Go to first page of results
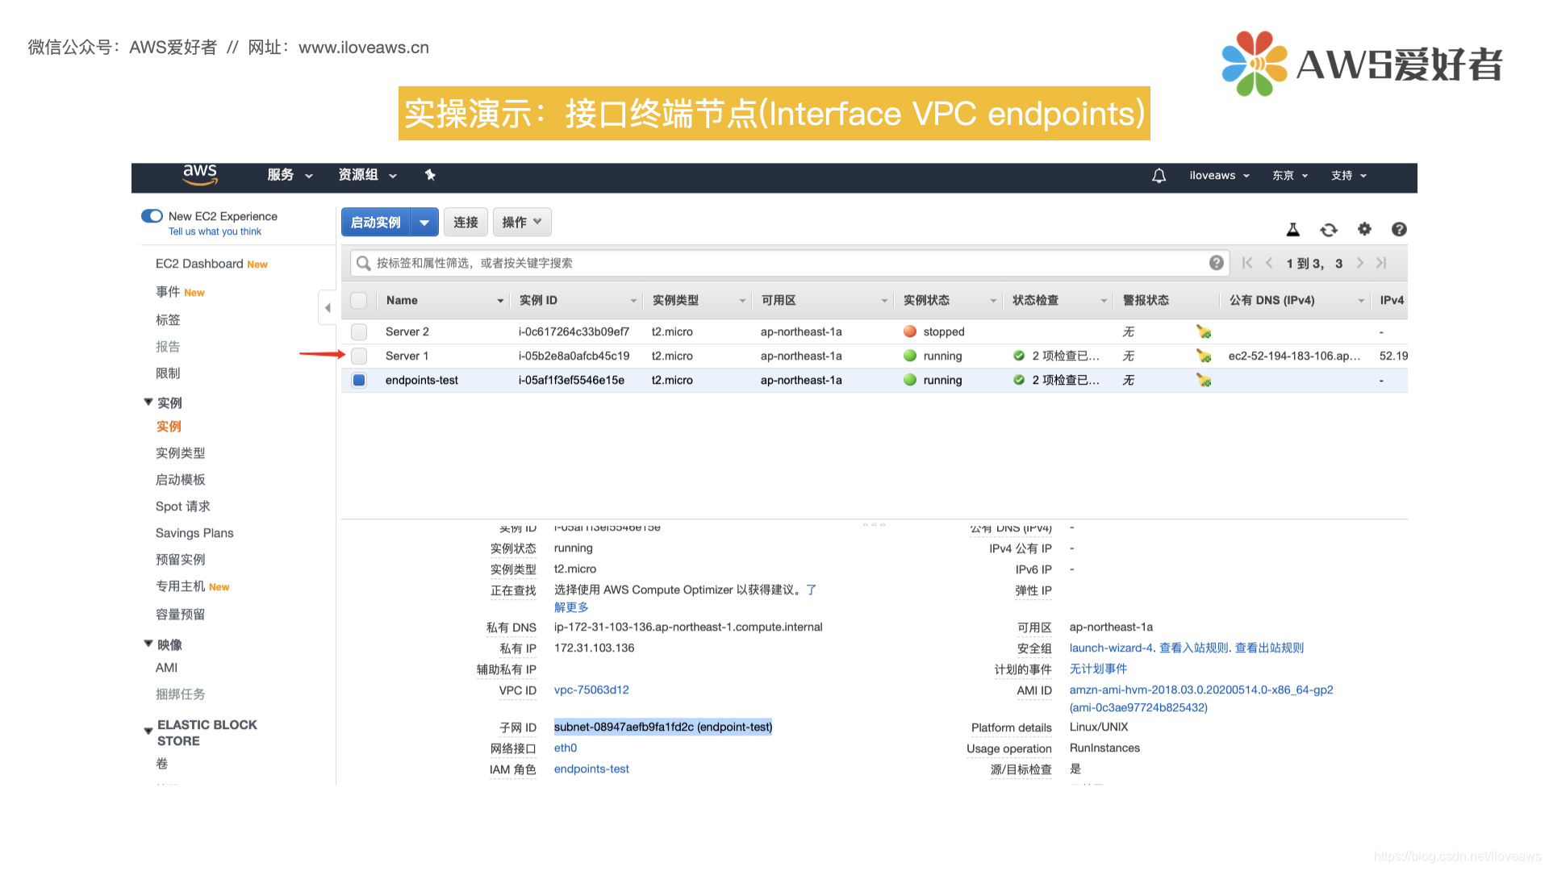 (1247, 263)
